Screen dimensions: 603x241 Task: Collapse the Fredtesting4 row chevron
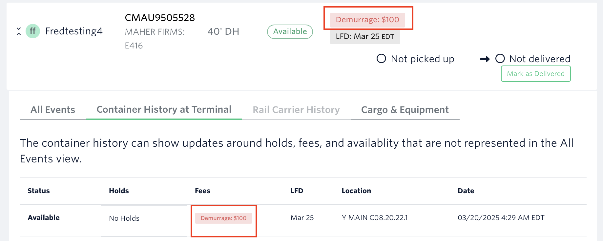[x=19, y=31]
